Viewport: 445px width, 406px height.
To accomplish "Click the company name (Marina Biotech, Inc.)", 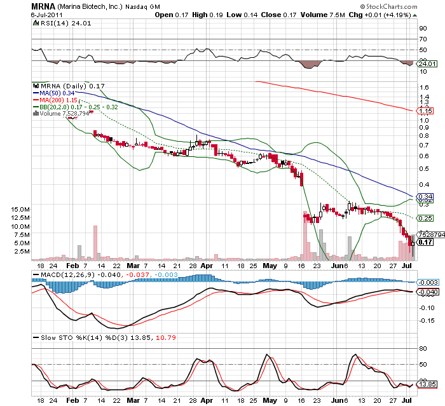I will point(90,6).
